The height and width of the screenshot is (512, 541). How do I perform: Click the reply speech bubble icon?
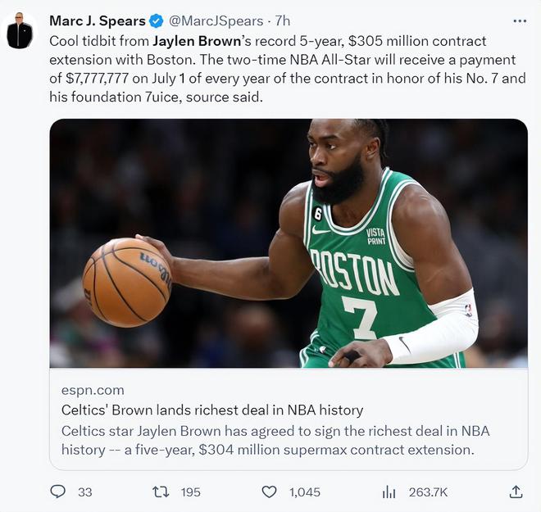57,492
